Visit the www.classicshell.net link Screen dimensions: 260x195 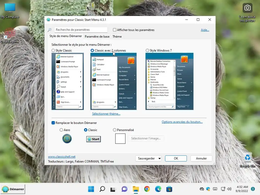pos(62,157)
